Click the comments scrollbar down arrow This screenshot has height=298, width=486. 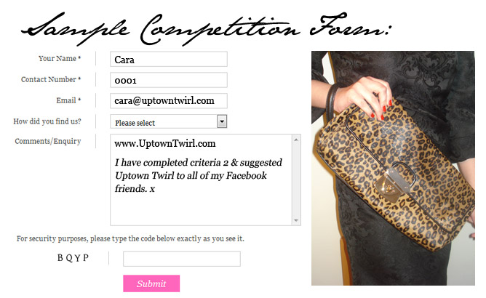point(296,220)
